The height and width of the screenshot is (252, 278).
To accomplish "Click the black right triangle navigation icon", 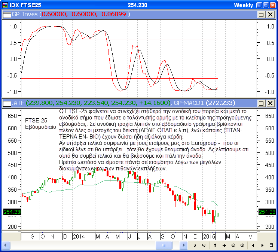I will coord(262,245).
